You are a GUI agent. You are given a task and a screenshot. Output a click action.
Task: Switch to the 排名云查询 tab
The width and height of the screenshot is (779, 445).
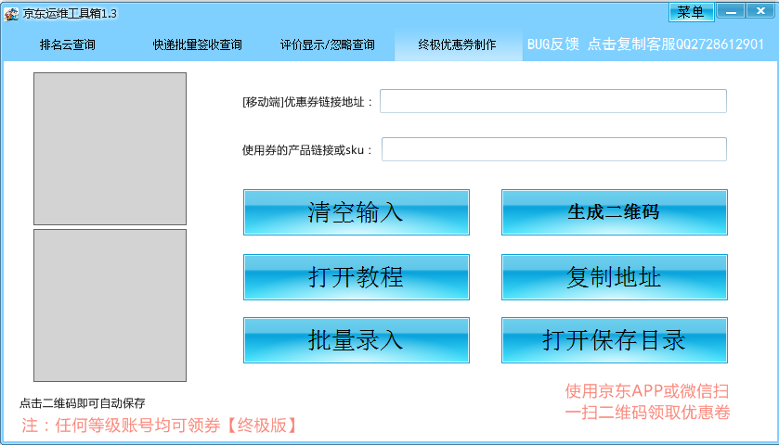pyautogui.click(x=68, y=44)
